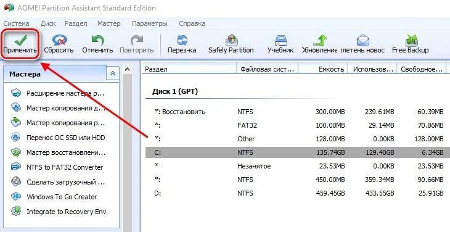450x232 pixels.
Task: Click the Integrate to Recovery Env icon
Action: coord(16,211)
